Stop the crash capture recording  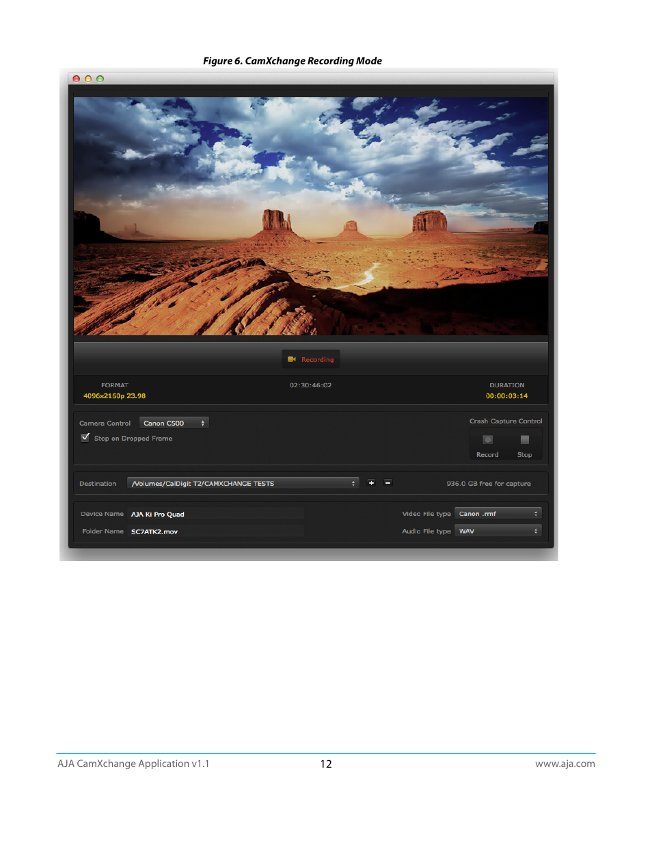[525, 440]
